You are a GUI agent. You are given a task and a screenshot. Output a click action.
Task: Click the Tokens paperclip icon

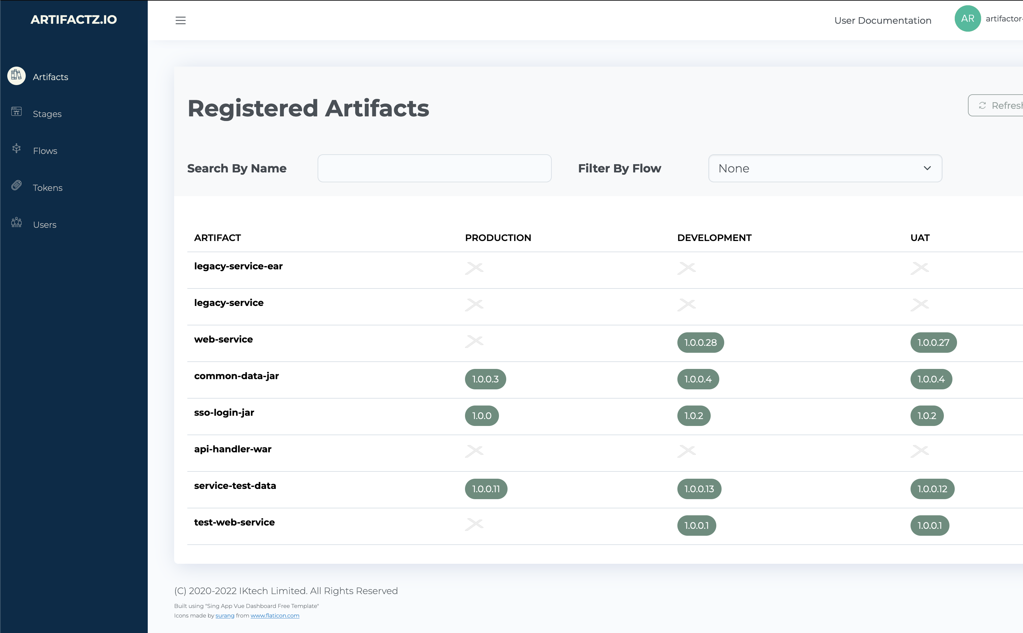(16, 186)
